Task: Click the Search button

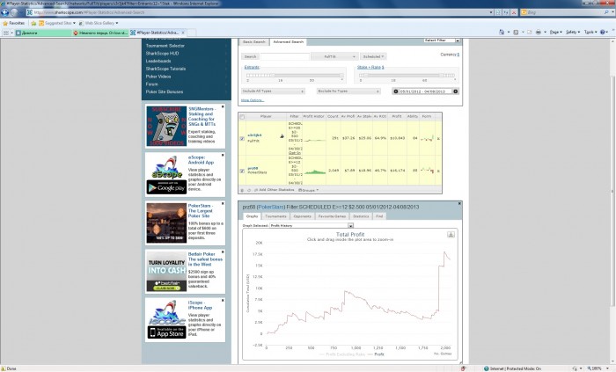Action: (x=250, y=56)
